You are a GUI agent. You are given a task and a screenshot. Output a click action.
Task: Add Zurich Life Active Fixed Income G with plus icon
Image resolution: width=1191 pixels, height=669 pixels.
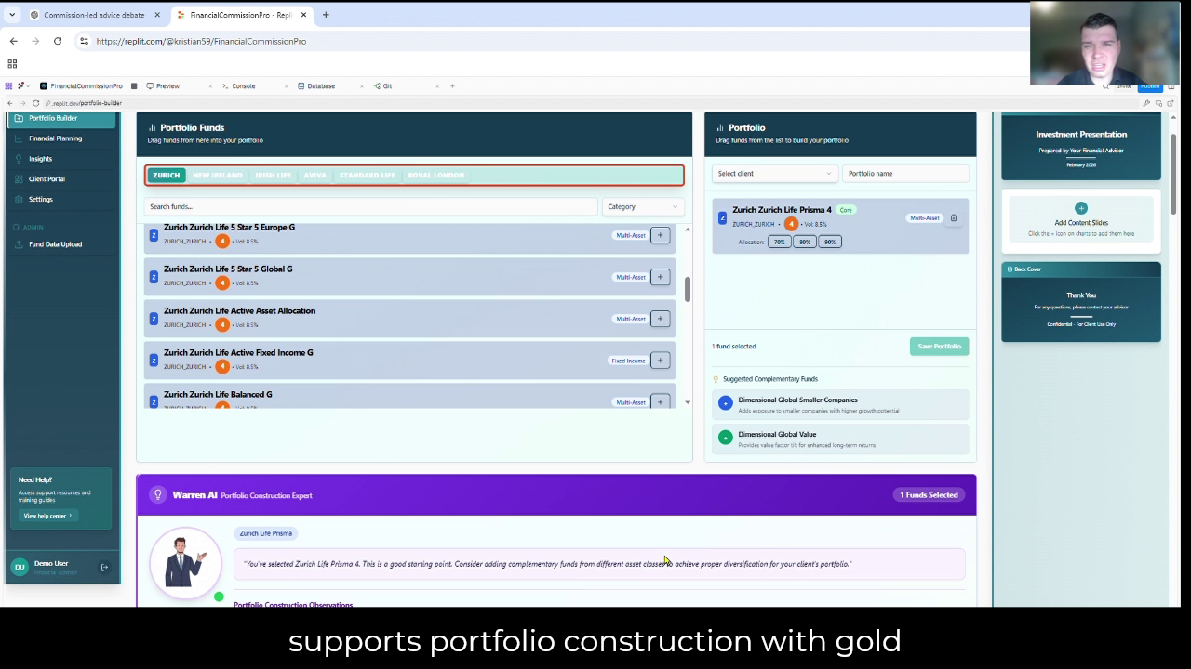[x=660, y=361]
